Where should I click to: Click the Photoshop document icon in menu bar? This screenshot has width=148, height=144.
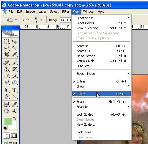pyautogui.click(x=5, y=12)
